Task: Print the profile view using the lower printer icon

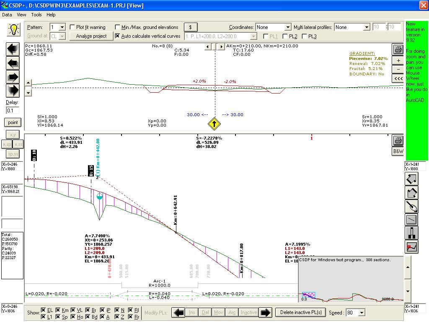Action: point(398,141)
